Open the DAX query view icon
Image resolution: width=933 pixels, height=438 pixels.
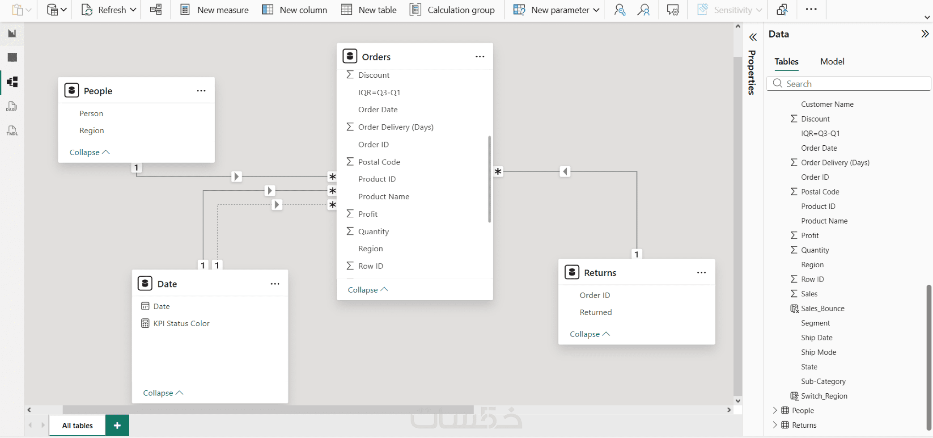12,106
